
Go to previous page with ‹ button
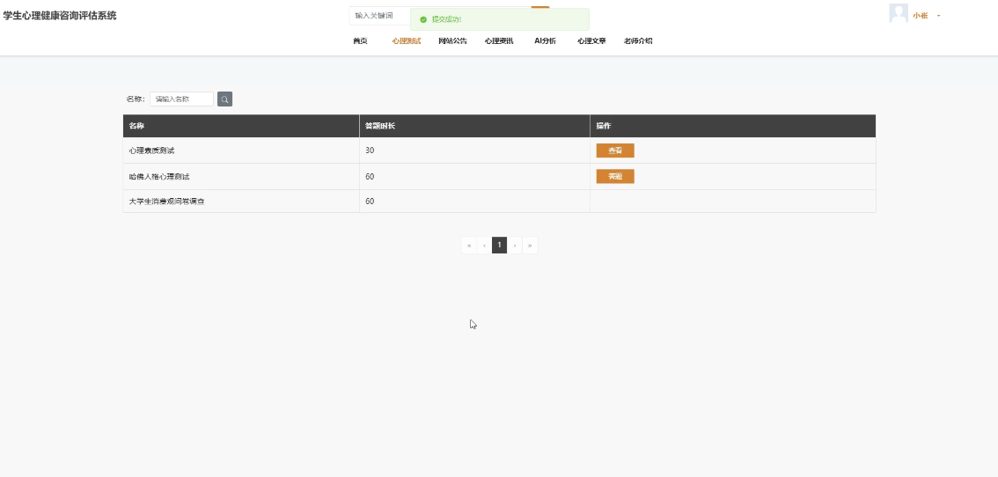point(484,246)
